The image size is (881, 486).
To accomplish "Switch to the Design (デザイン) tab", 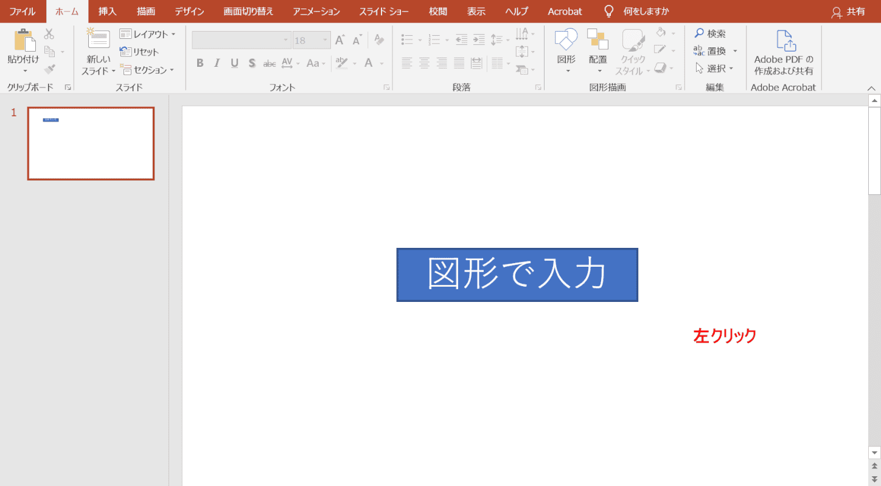I will [189, 11].
